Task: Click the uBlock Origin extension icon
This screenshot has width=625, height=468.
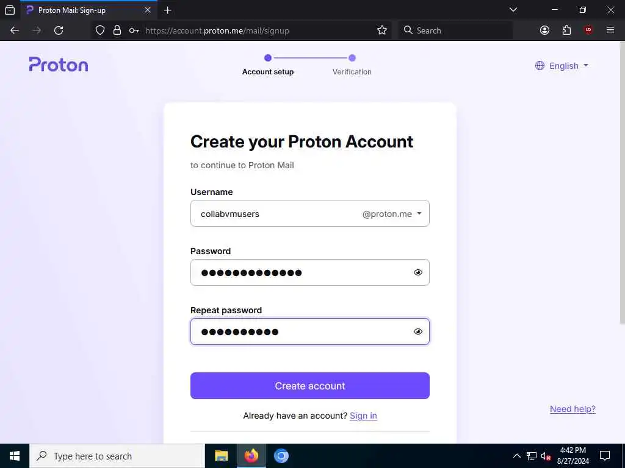Action: [588, 30]
